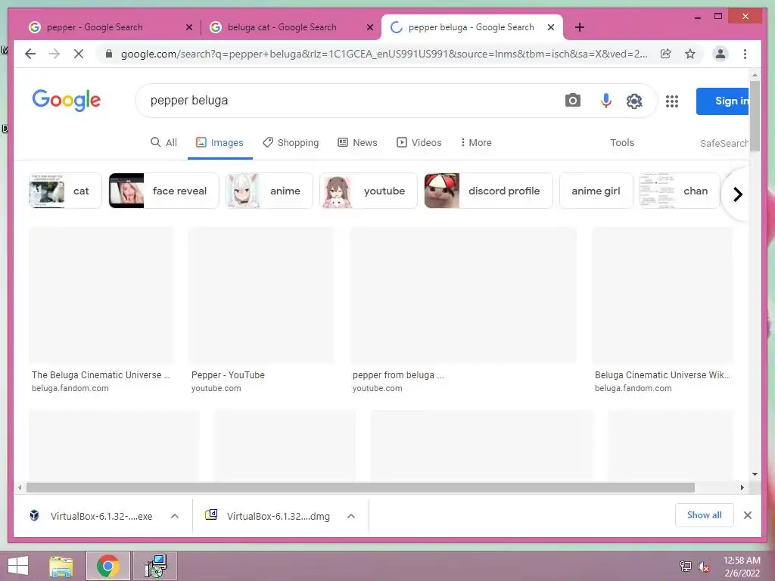Click the Sign in button
Viewport: 775px width, 581px height.
(x=723, y=101)
